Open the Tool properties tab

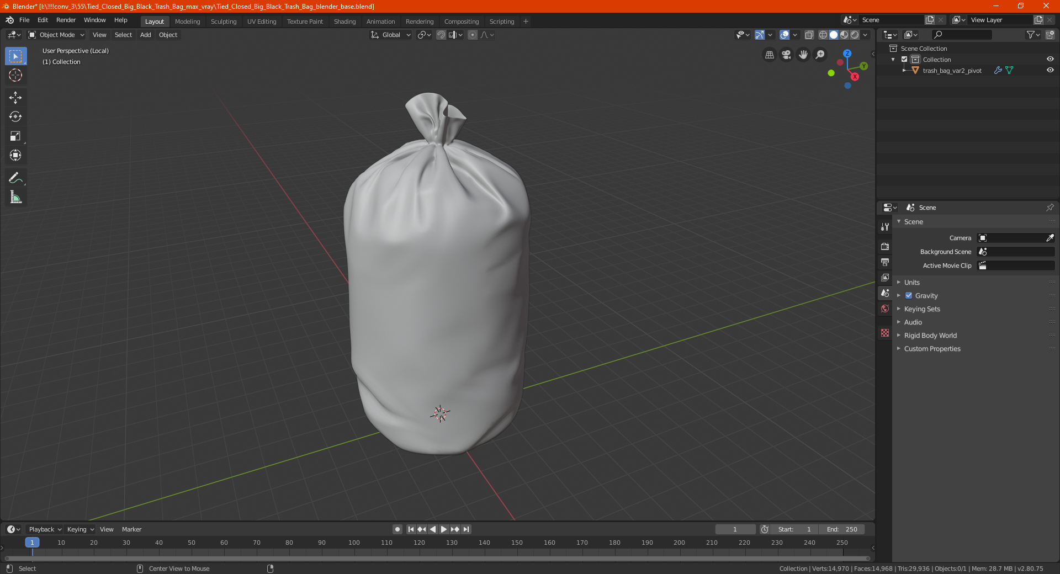(885, 227)
